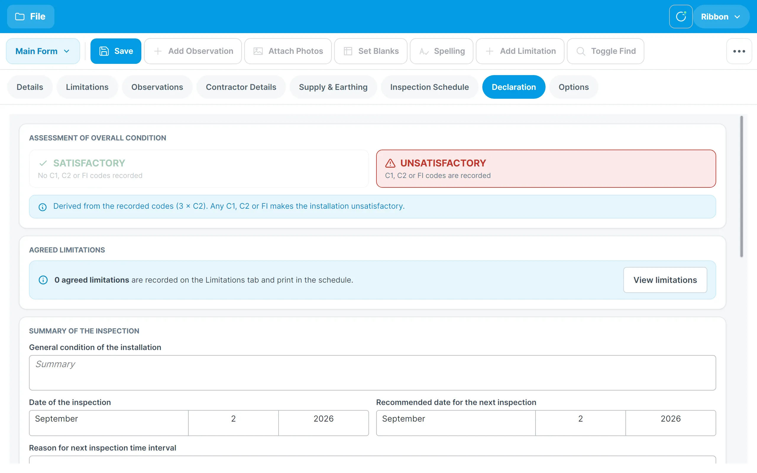The width and height of the screenshot is (757, 473).
Task: Click the inspection date day field
Action: (233, 423)
